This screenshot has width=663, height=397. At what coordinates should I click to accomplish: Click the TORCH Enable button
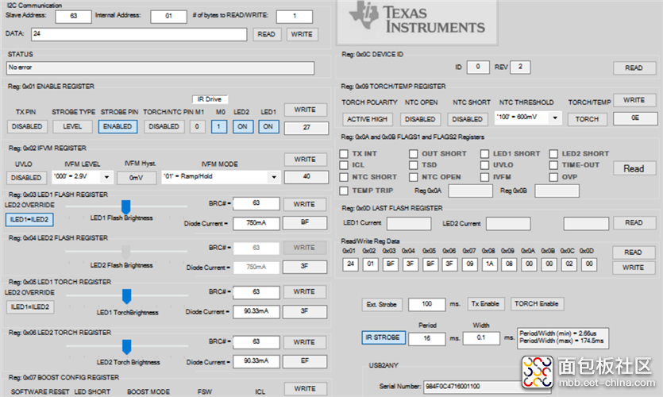point(537,304)
